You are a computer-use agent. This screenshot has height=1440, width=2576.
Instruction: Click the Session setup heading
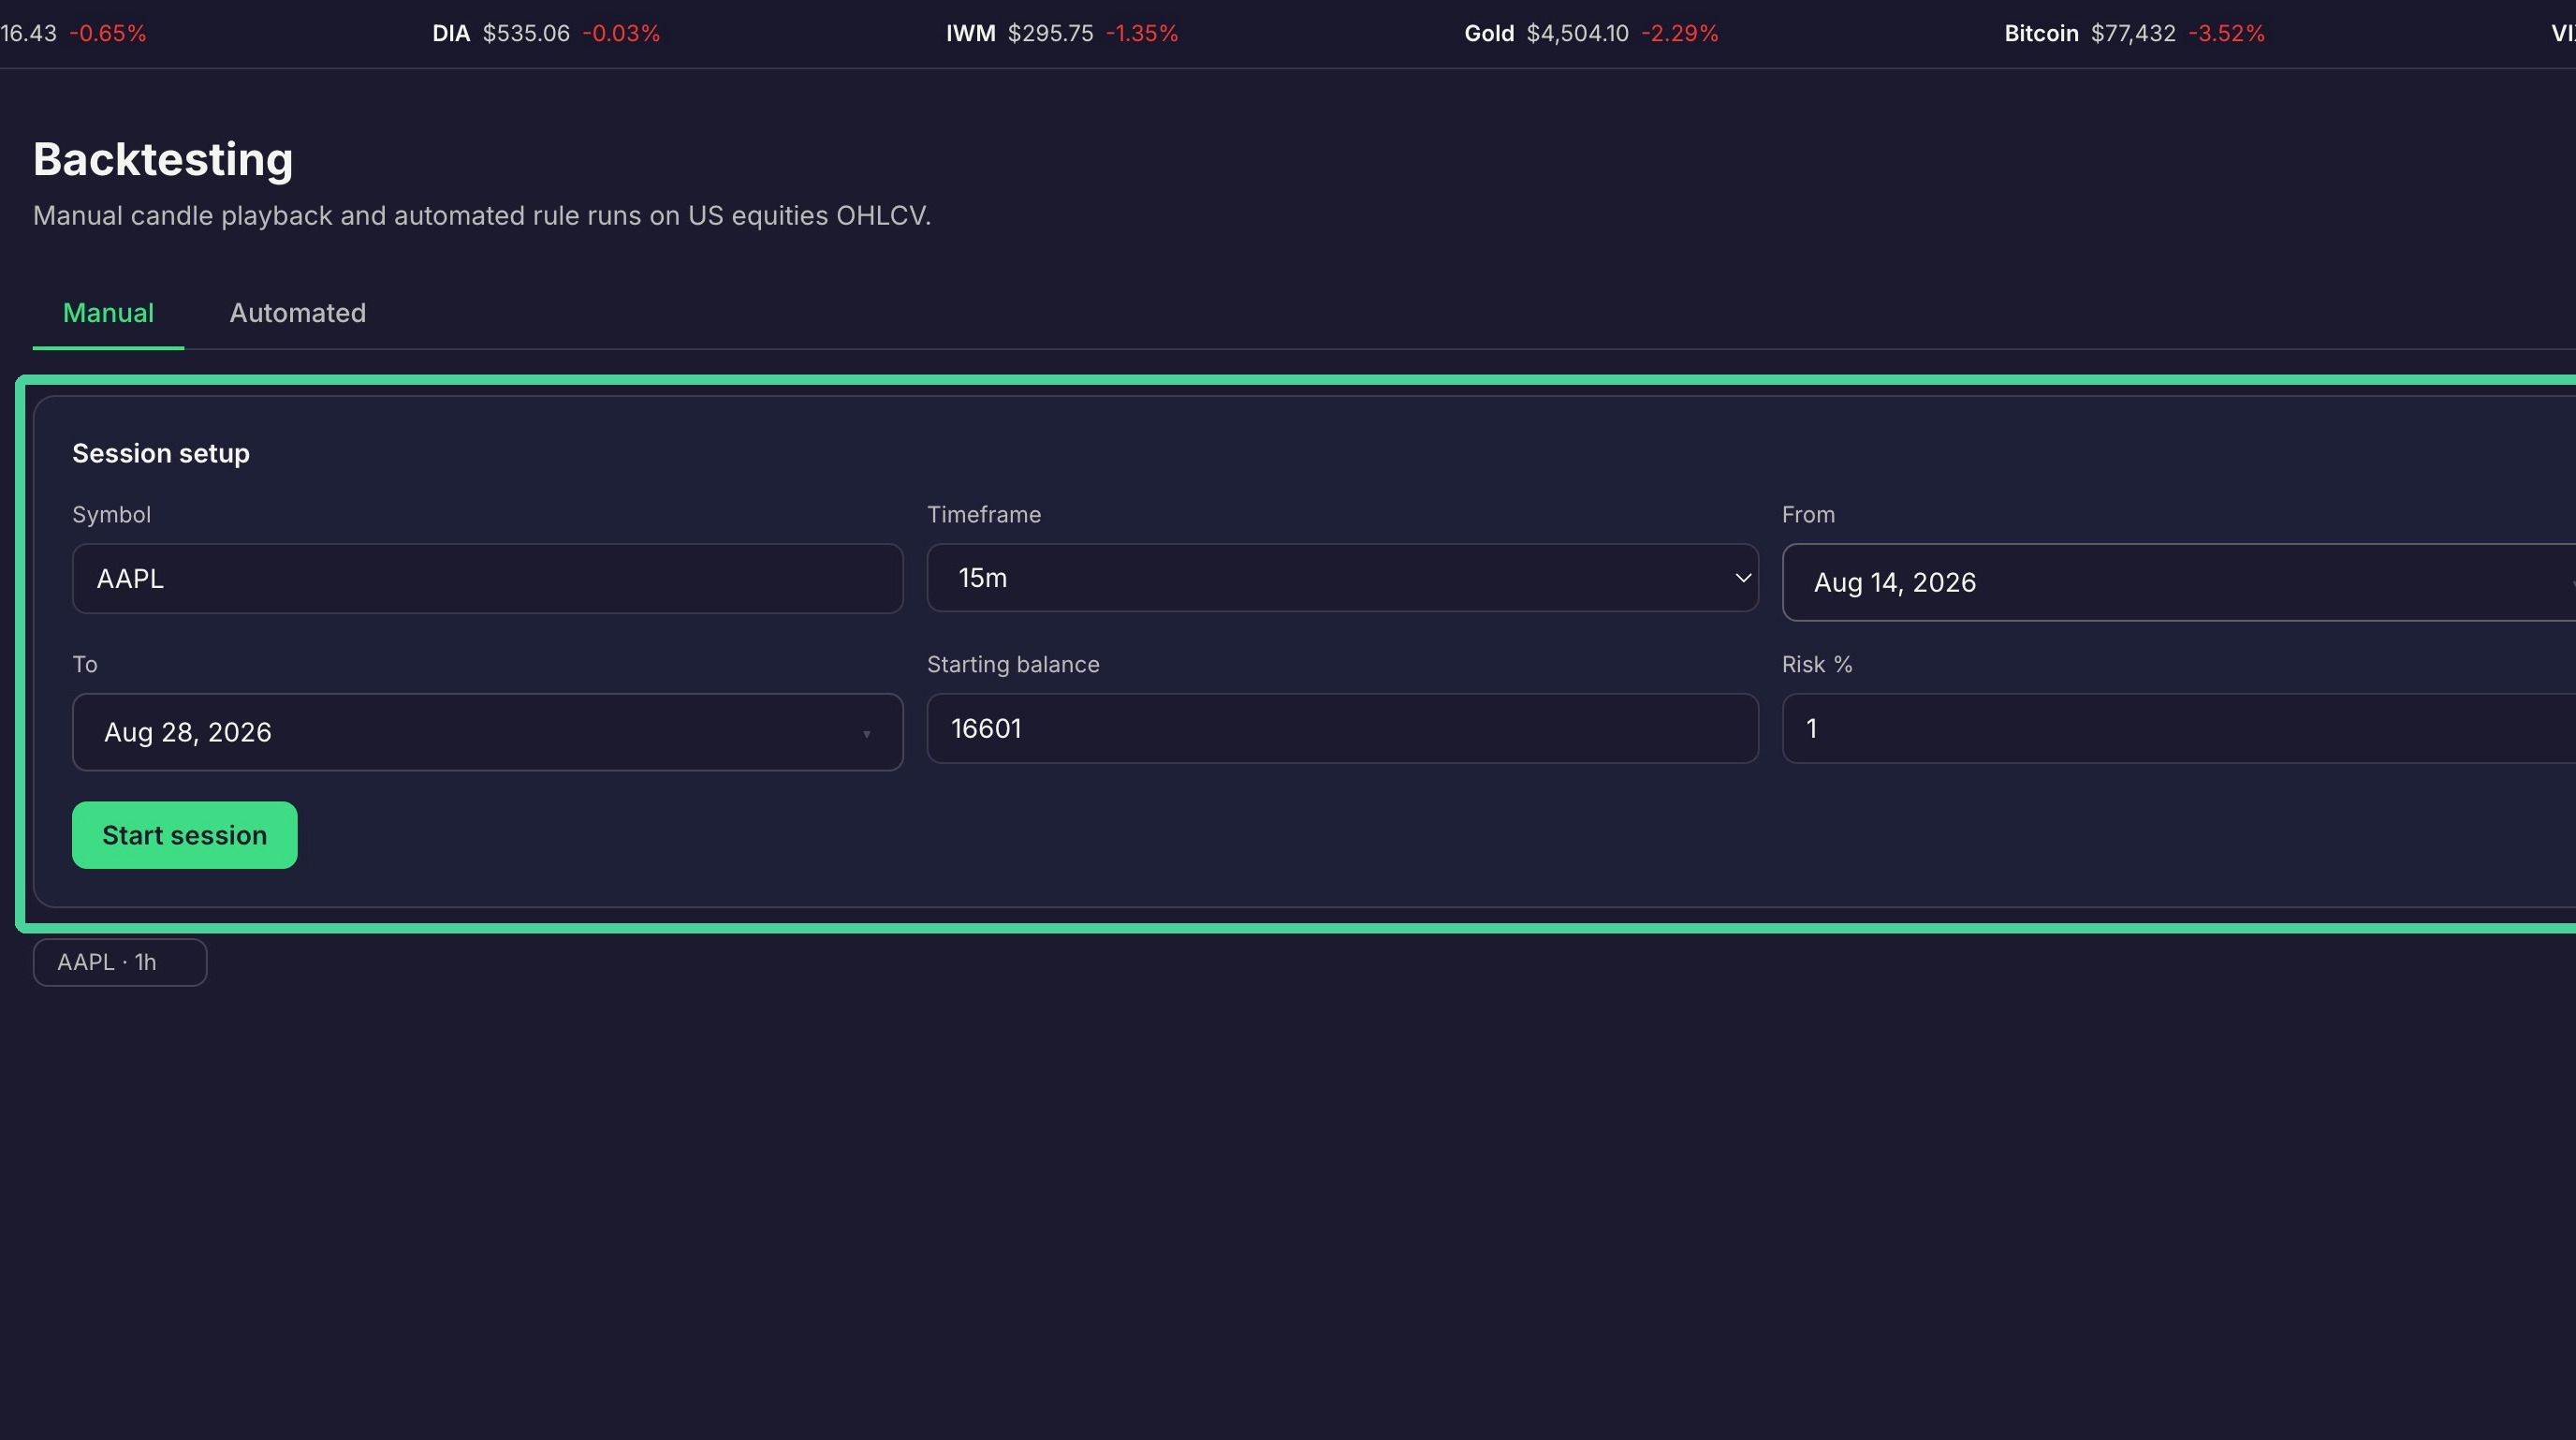tap(161, 453)
